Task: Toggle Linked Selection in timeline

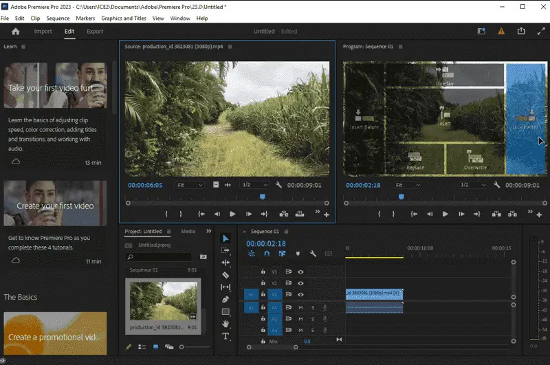Action: [x=282, y=254]
